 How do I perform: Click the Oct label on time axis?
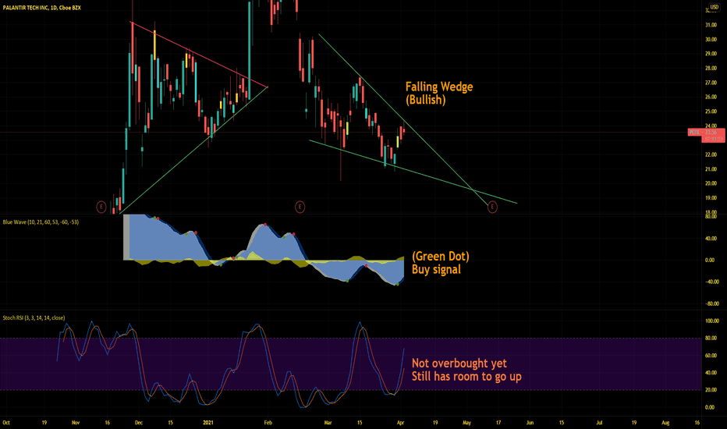click(x=6, y=423)
